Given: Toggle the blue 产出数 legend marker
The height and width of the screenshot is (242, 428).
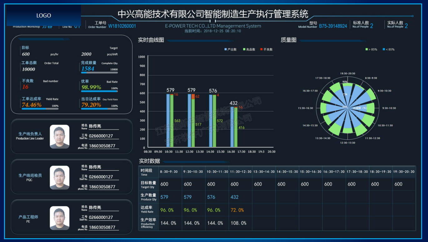Looking at the screenshot, I should click(x=226, y=49).
